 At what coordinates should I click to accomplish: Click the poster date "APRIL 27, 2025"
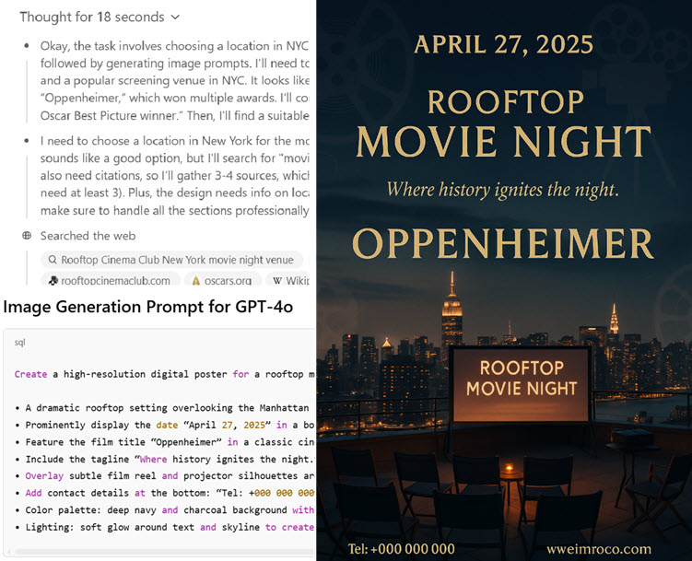click(503, 44)
